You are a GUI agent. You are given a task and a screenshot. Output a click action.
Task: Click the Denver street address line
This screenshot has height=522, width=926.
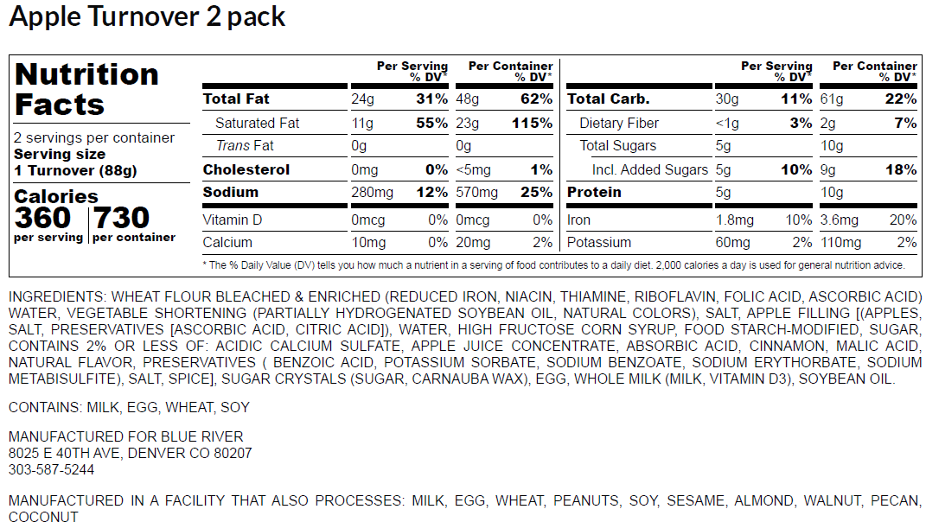point(130,453)
